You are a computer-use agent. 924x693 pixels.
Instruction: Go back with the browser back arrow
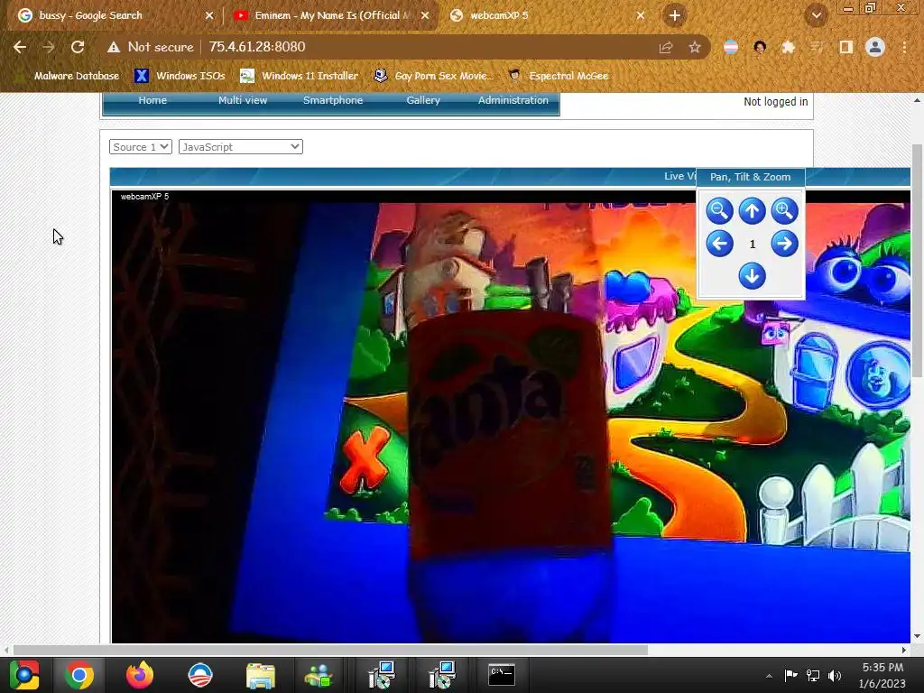coord(20,47)
